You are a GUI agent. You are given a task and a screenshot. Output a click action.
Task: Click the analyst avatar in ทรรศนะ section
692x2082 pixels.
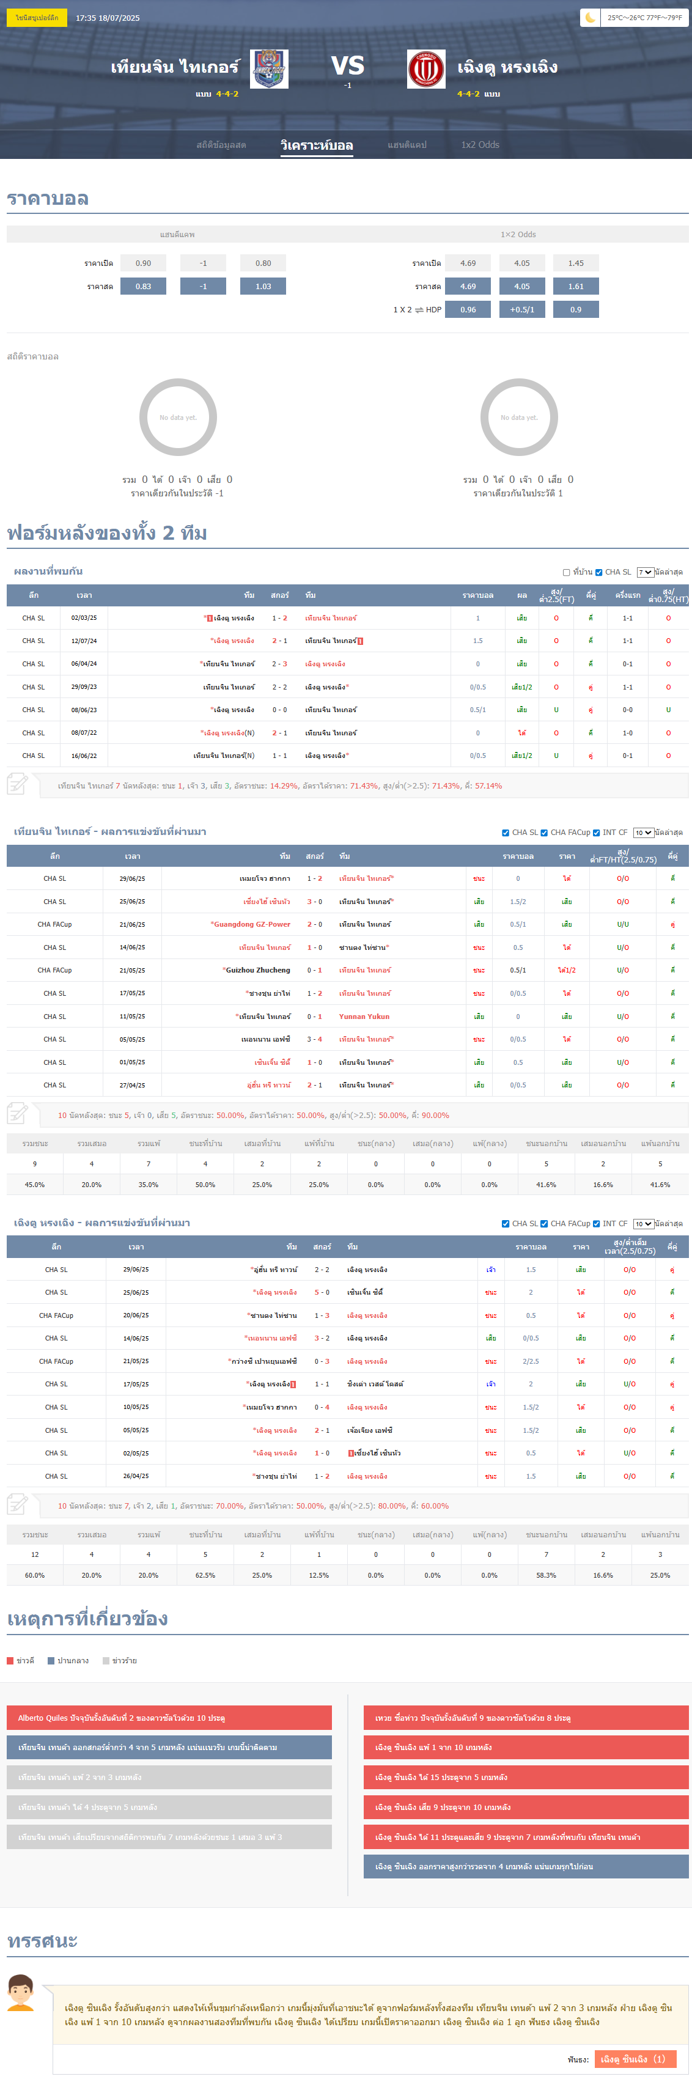20,1993
